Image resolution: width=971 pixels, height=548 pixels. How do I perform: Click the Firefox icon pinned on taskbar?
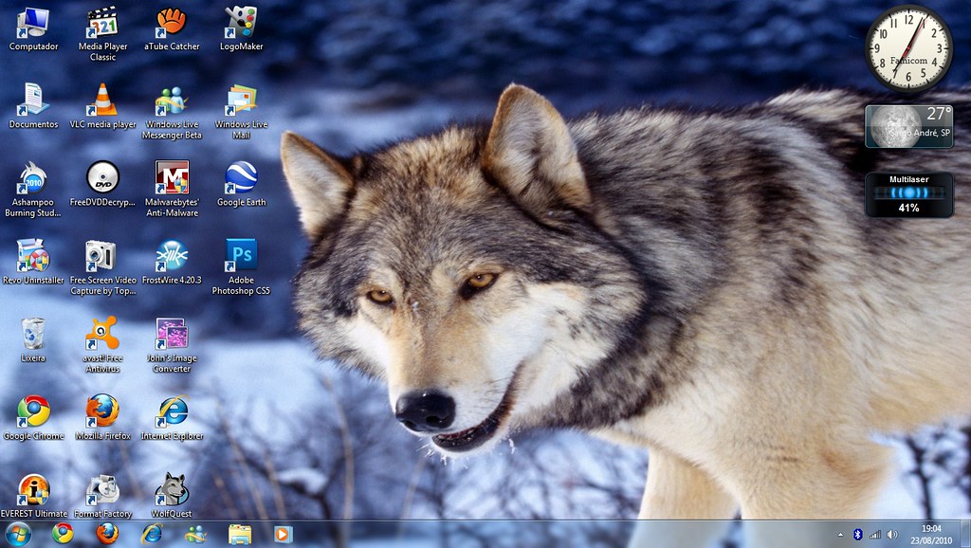[107, 534]
